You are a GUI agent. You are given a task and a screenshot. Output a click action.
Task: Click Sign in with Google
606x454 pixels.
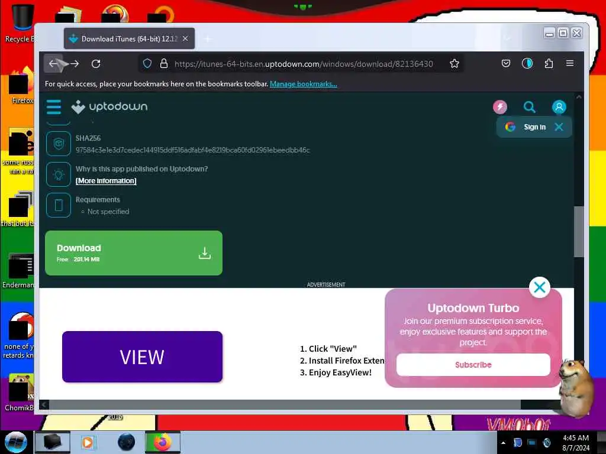534,127
